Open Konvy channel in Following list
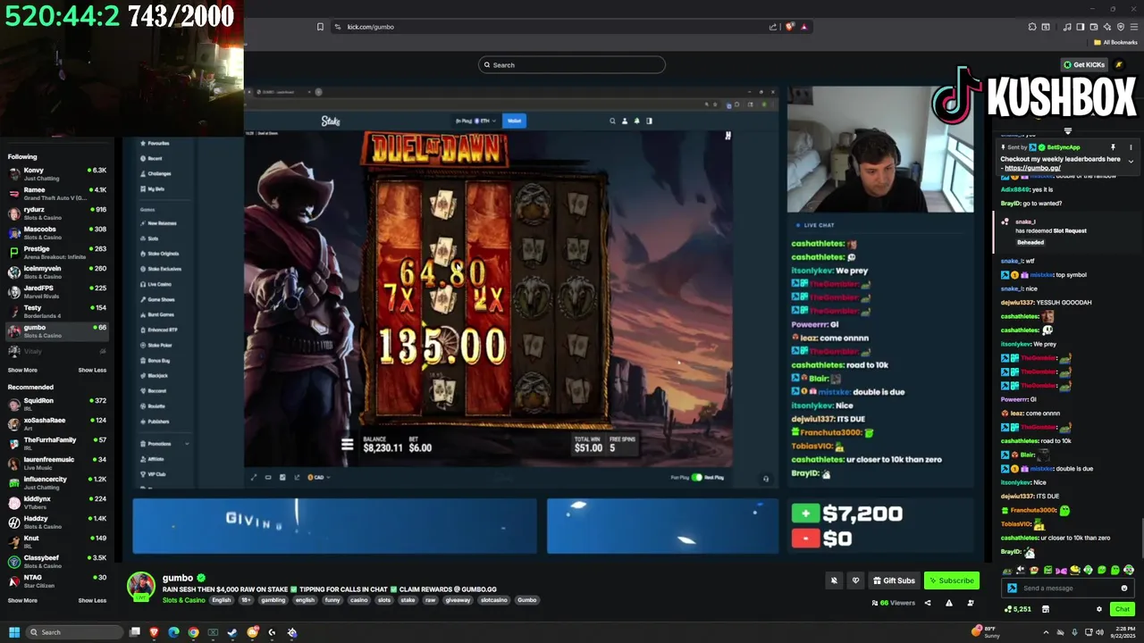Screen dimensions: 1144x643 tap(55, 173)
